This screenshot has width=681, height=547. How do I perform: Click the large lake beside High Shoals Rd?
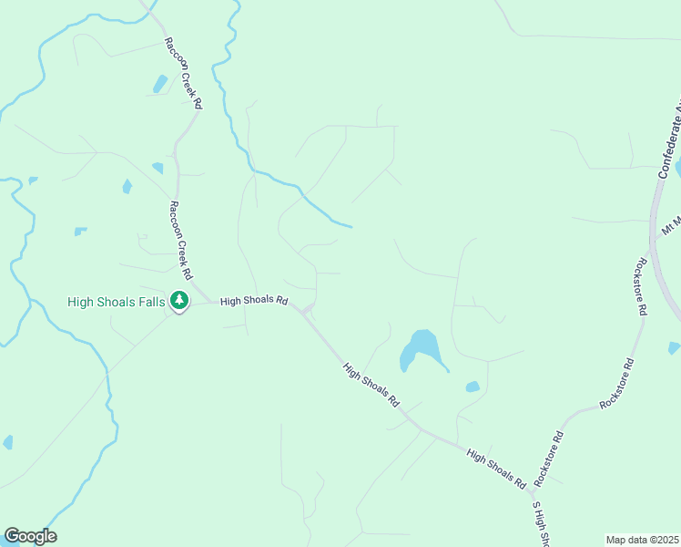pos(420,348)
